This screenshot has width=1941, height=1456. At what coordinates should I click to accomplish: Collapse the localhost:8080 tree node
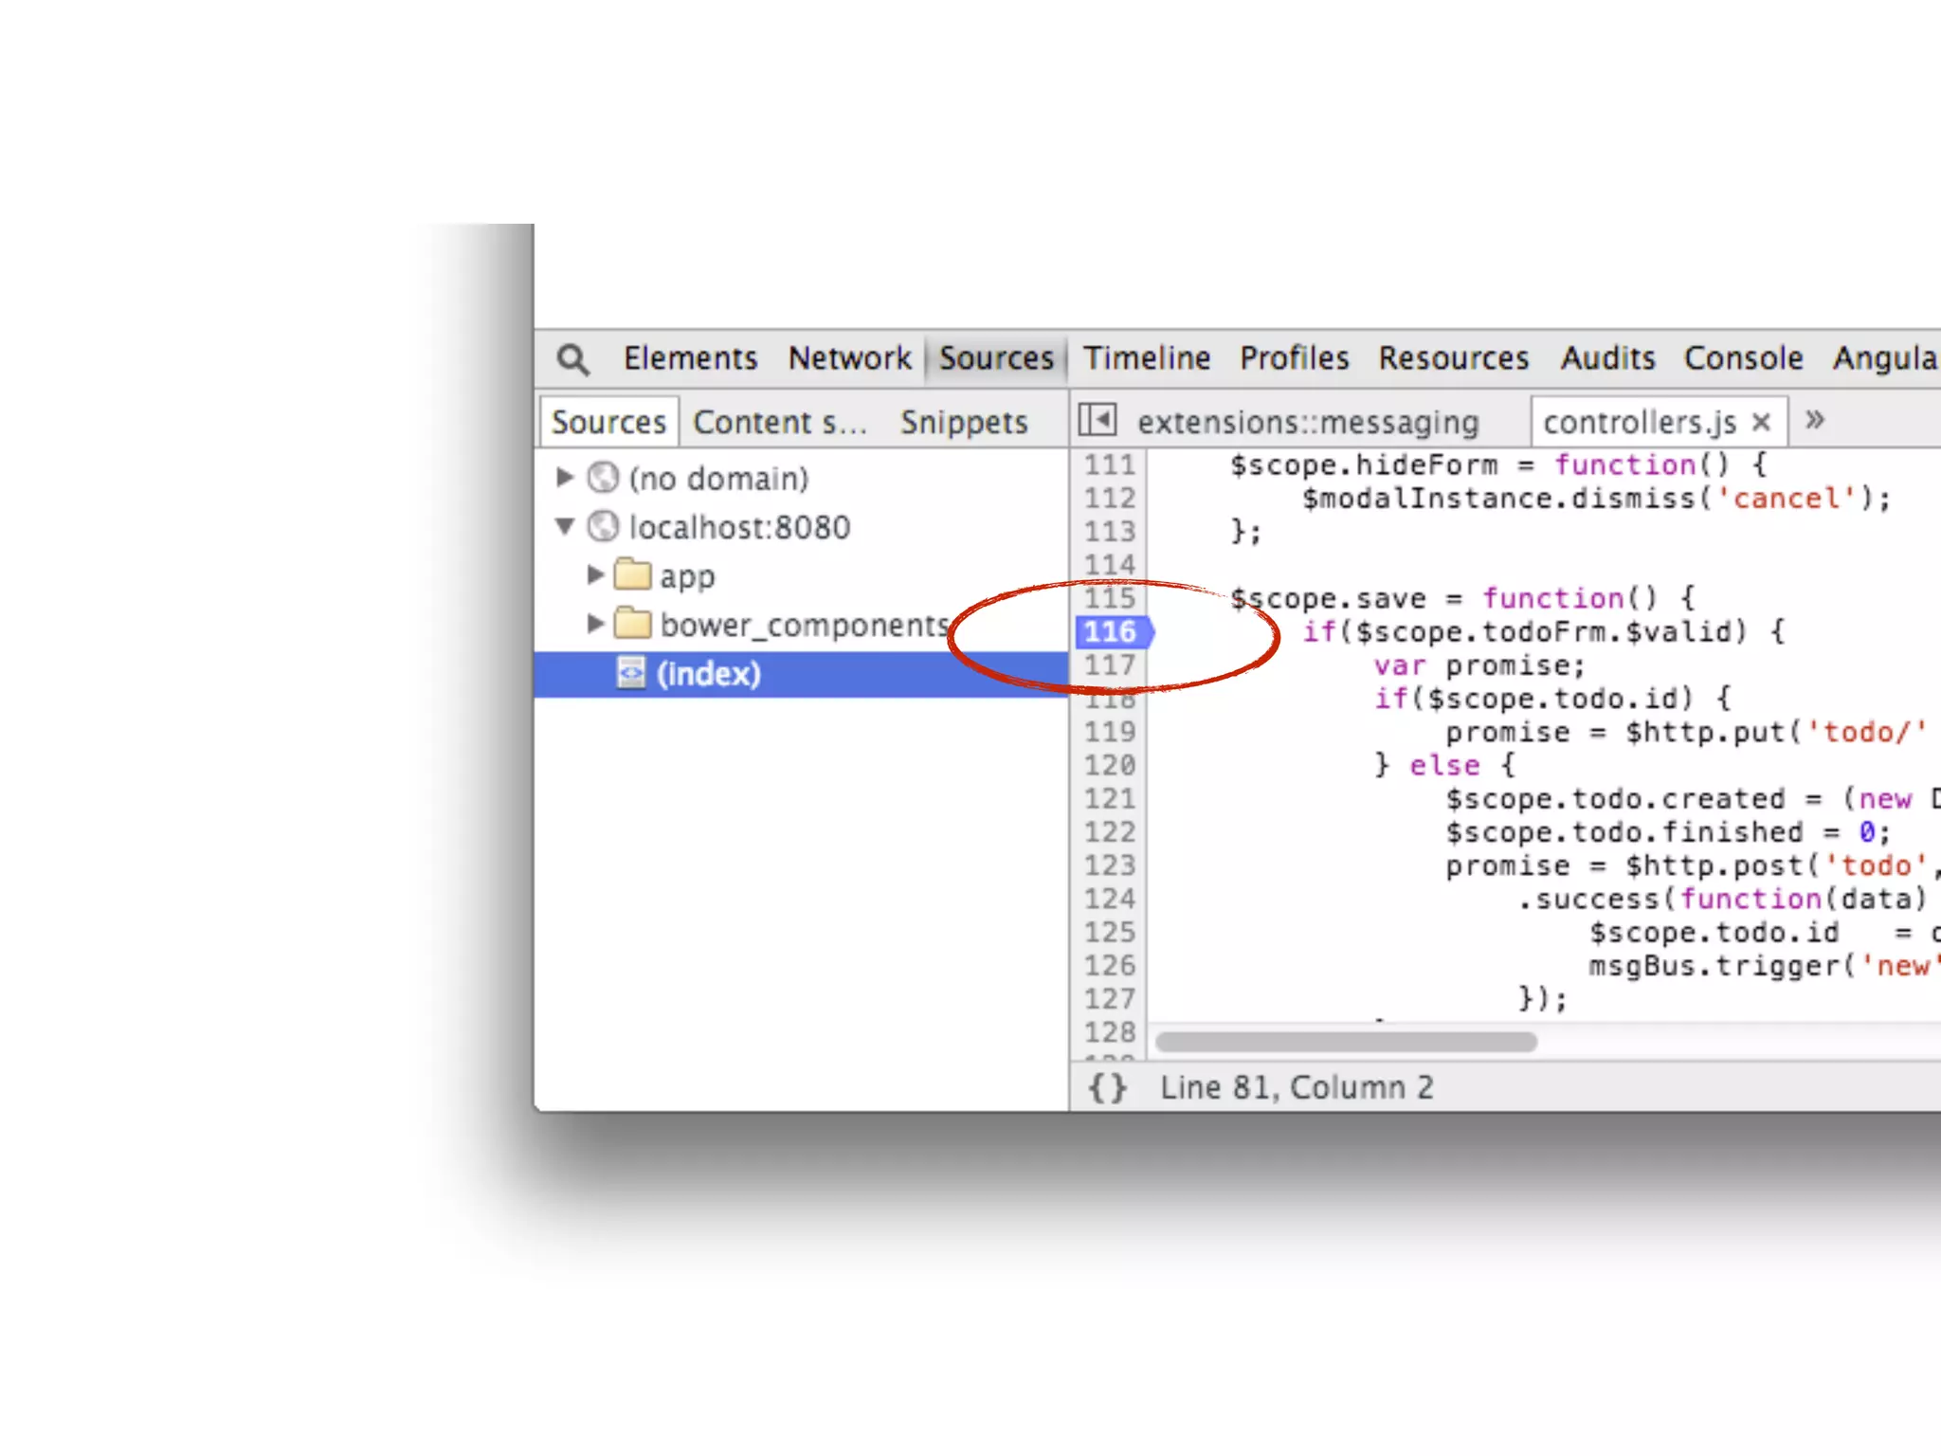[x=565, y=526]
